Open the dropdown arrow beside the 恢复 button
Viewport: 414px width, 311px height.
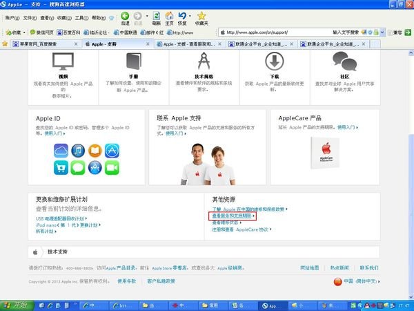tap(190, 16)
